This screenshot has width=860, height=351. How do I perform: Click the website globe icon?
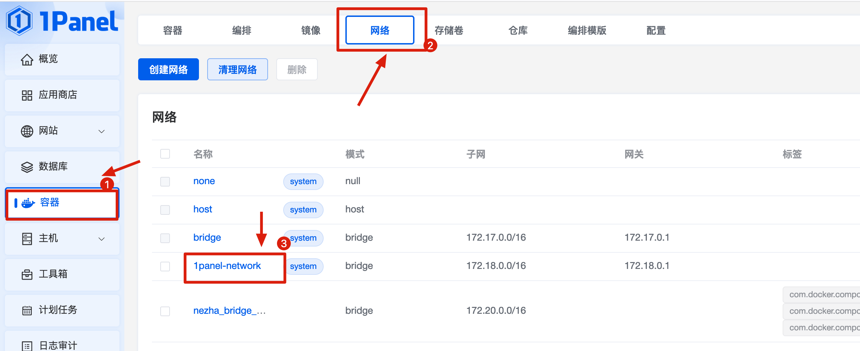click(27, 131)
